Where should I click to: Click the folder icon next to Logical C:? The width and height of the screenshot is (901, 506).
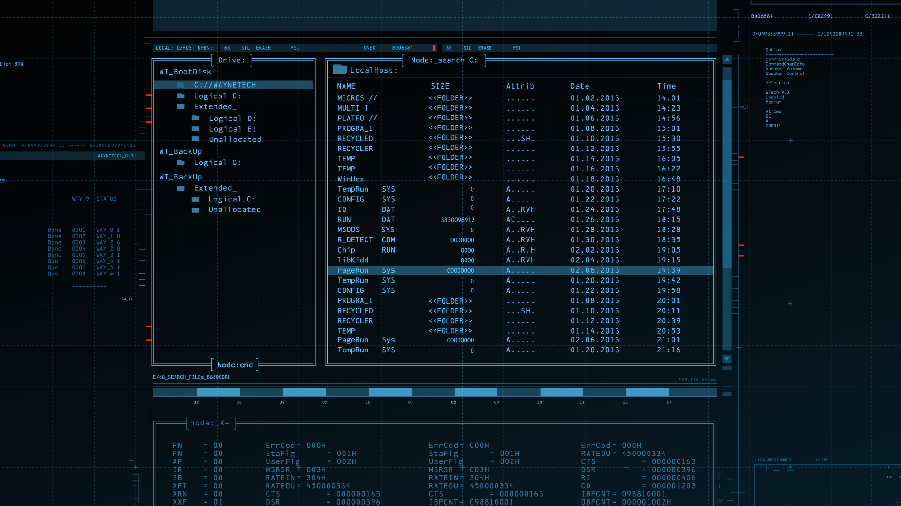pyautogui.click(x=181, y=96)
